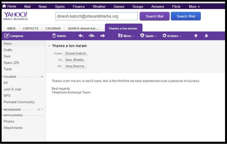This screenshot has width=227, height=144.
Task: Click the Move folder icon
Action: click(120, 35)
